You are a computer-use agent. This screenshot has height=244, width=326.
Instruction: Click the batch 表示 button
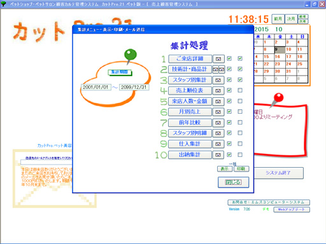225,169
